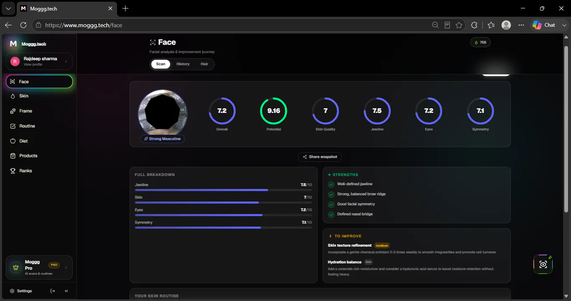Click 'Defined nasal bridge' strength item
The width and height of the screenshot is (571, 301).
(355, 214)
